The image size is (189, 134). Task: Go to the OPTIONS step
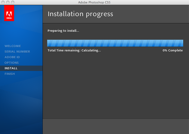click(12, 63)
